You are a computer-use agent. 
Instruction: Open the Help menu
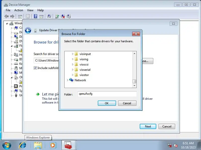pyautogui.click(x=40, y=10)
